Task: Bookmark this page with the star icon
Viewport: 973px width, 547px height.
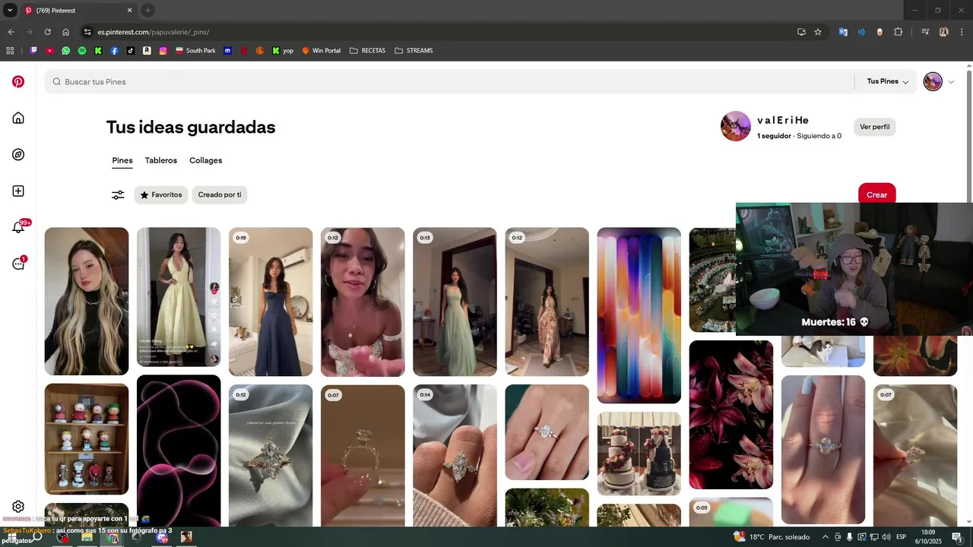Action: point(818,32)
